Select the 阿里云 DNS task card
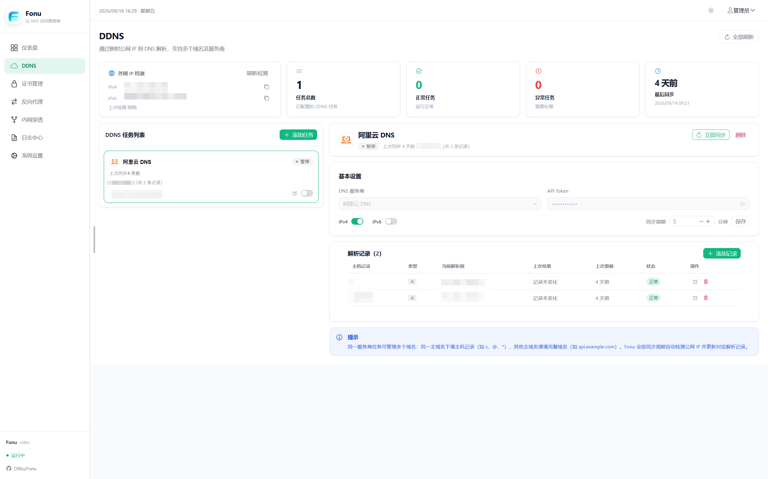The width and height of the screenshot is (768, 479). pyautogui.click(x=211, y=176)
